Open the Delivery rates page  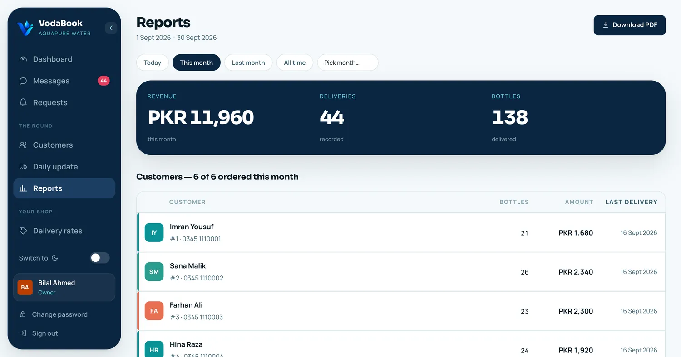click(x=64, y=231)
